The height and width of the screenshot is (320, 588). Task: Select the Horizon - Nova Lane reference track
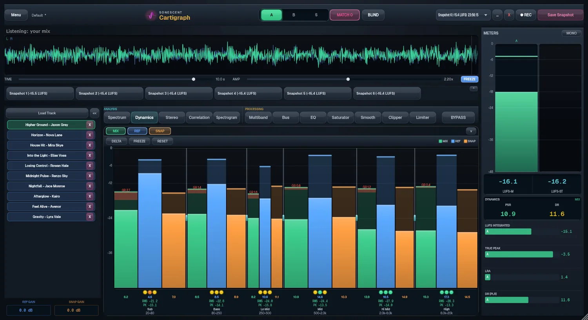coord(47,135)
